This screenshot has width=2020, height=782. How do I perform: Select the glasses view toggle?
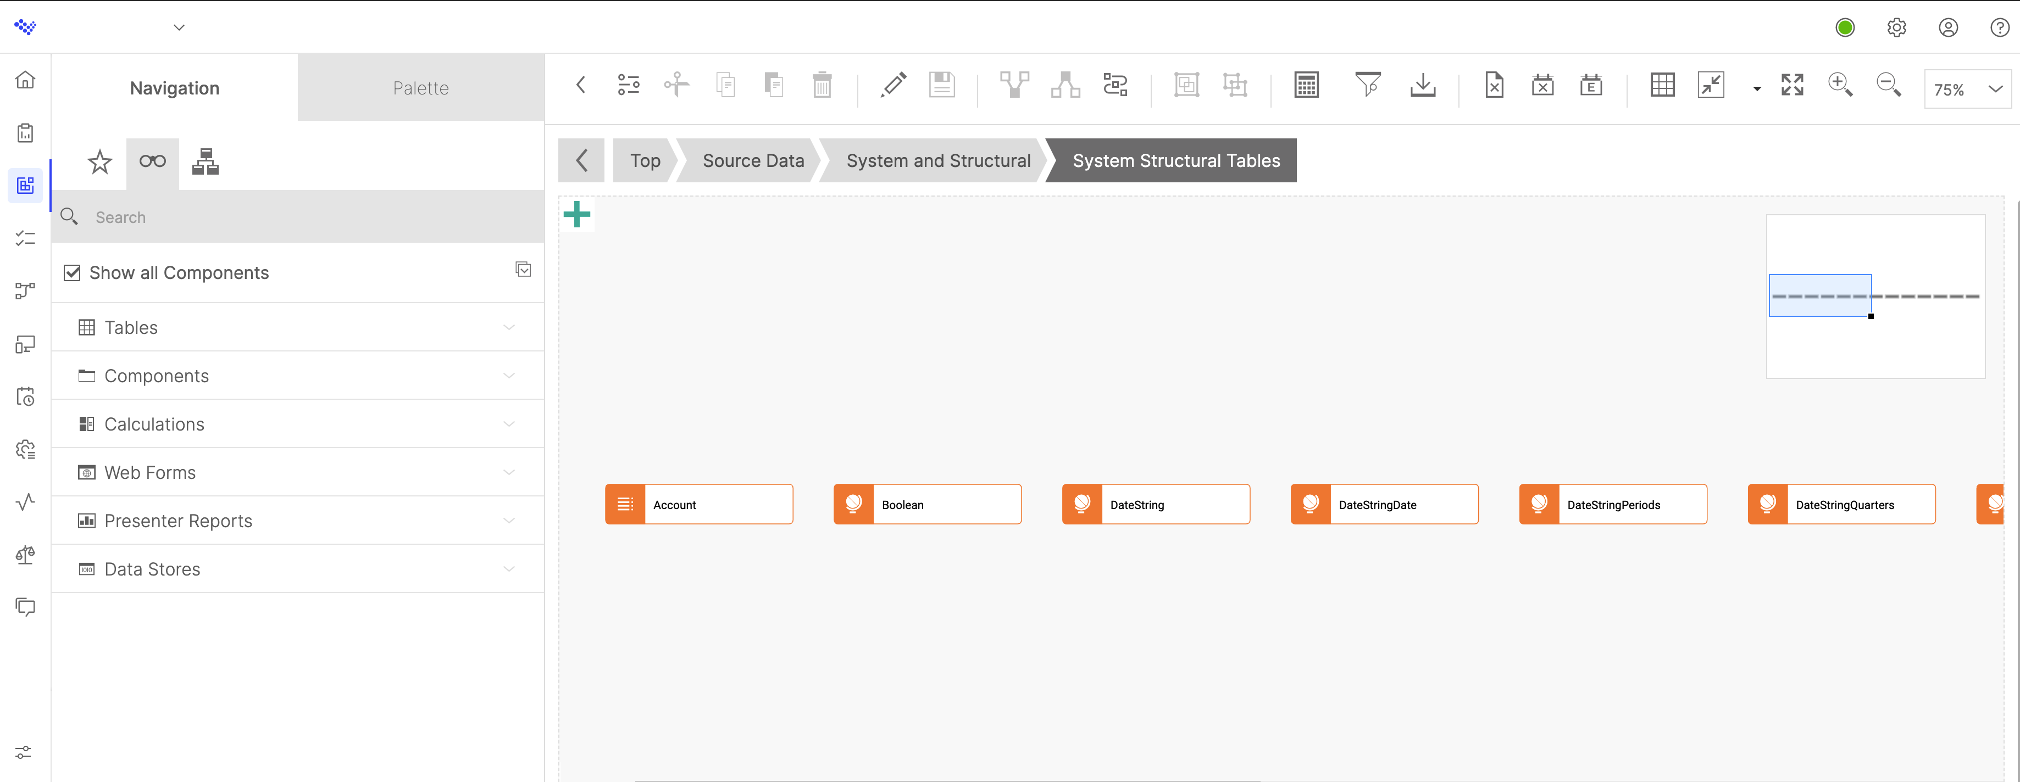coord(152,162)
